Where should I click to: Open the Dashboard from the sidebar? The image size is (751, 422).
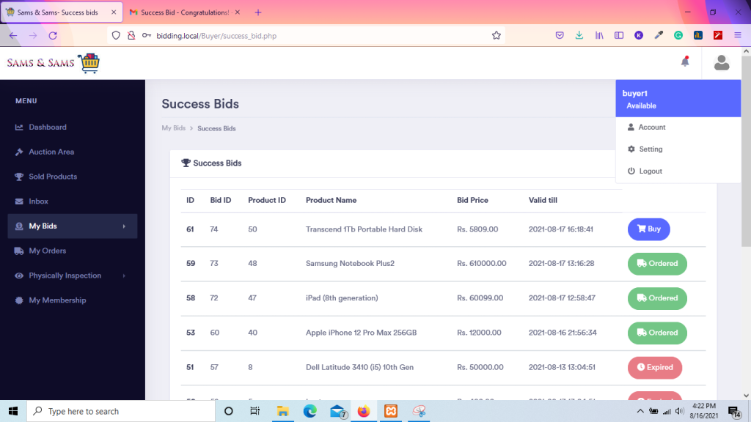(x=45, y=127)
